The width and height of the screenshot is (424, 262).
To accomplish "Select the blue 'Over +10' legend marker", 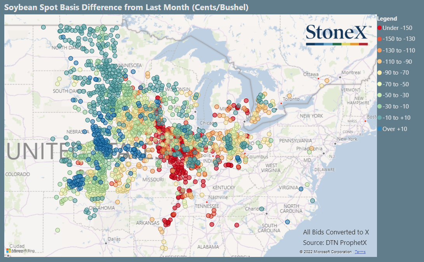I will point(380,128).
